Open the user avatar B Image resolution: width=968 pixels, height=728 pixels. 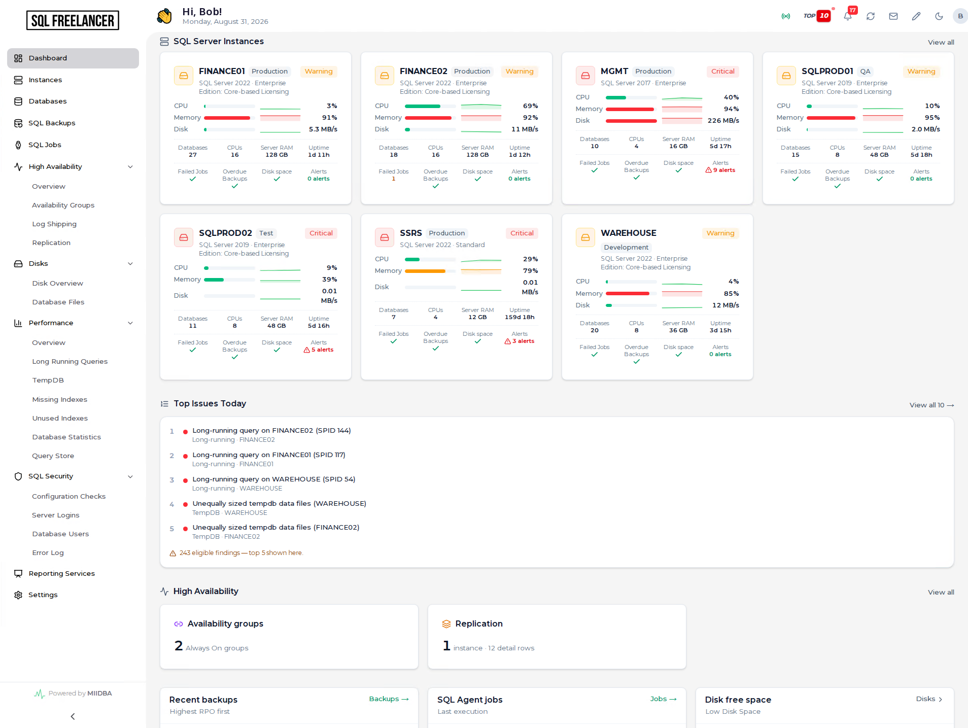coord(960,16)
